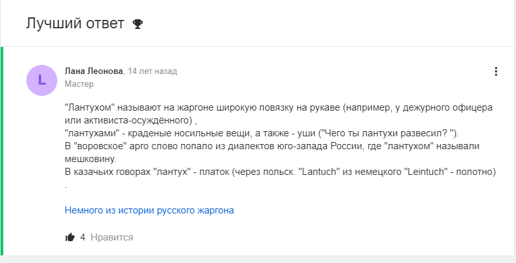The image size is (516, 263).
Task: Click the line starting В казачьих говорах
Action: (281, 172)
